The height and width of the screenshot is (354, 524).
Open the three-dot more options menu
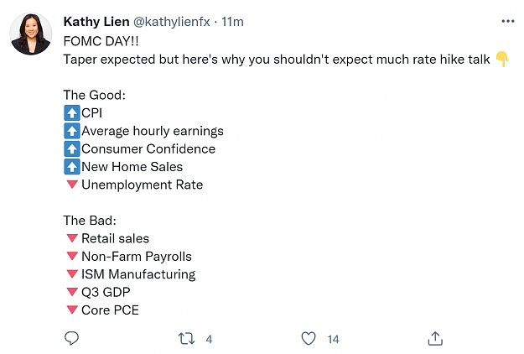click(x=507, y=22)
